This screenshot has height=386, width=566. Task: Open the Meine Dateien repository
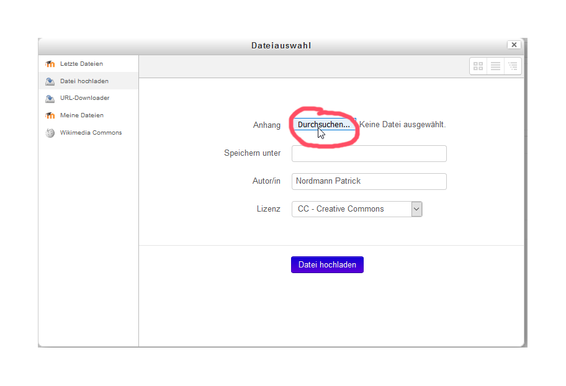point(82,115)
